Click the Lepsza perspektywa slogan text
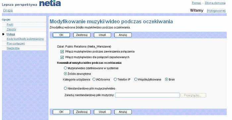This screenshot has width=232, height=120. pos(20,5)
